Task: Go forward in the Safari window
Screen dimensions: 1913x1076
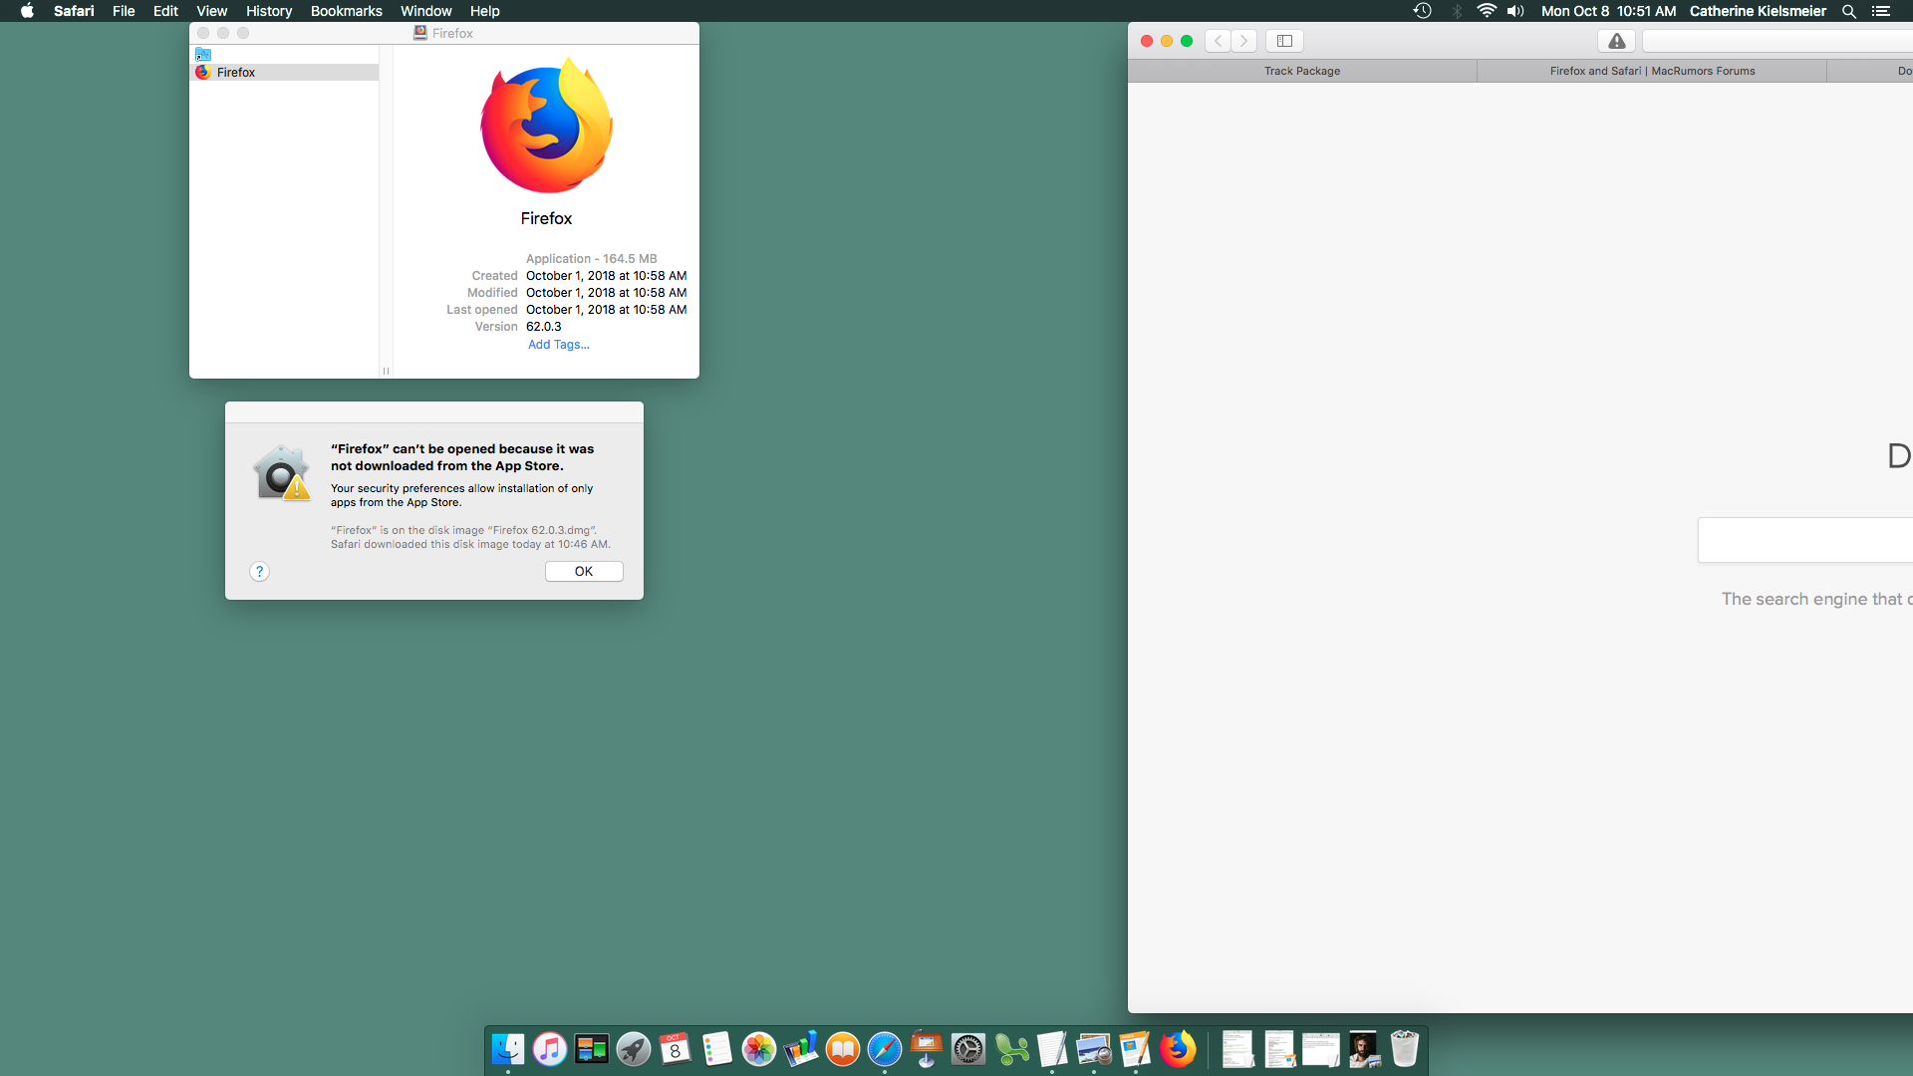Action: pos(1243,41)
